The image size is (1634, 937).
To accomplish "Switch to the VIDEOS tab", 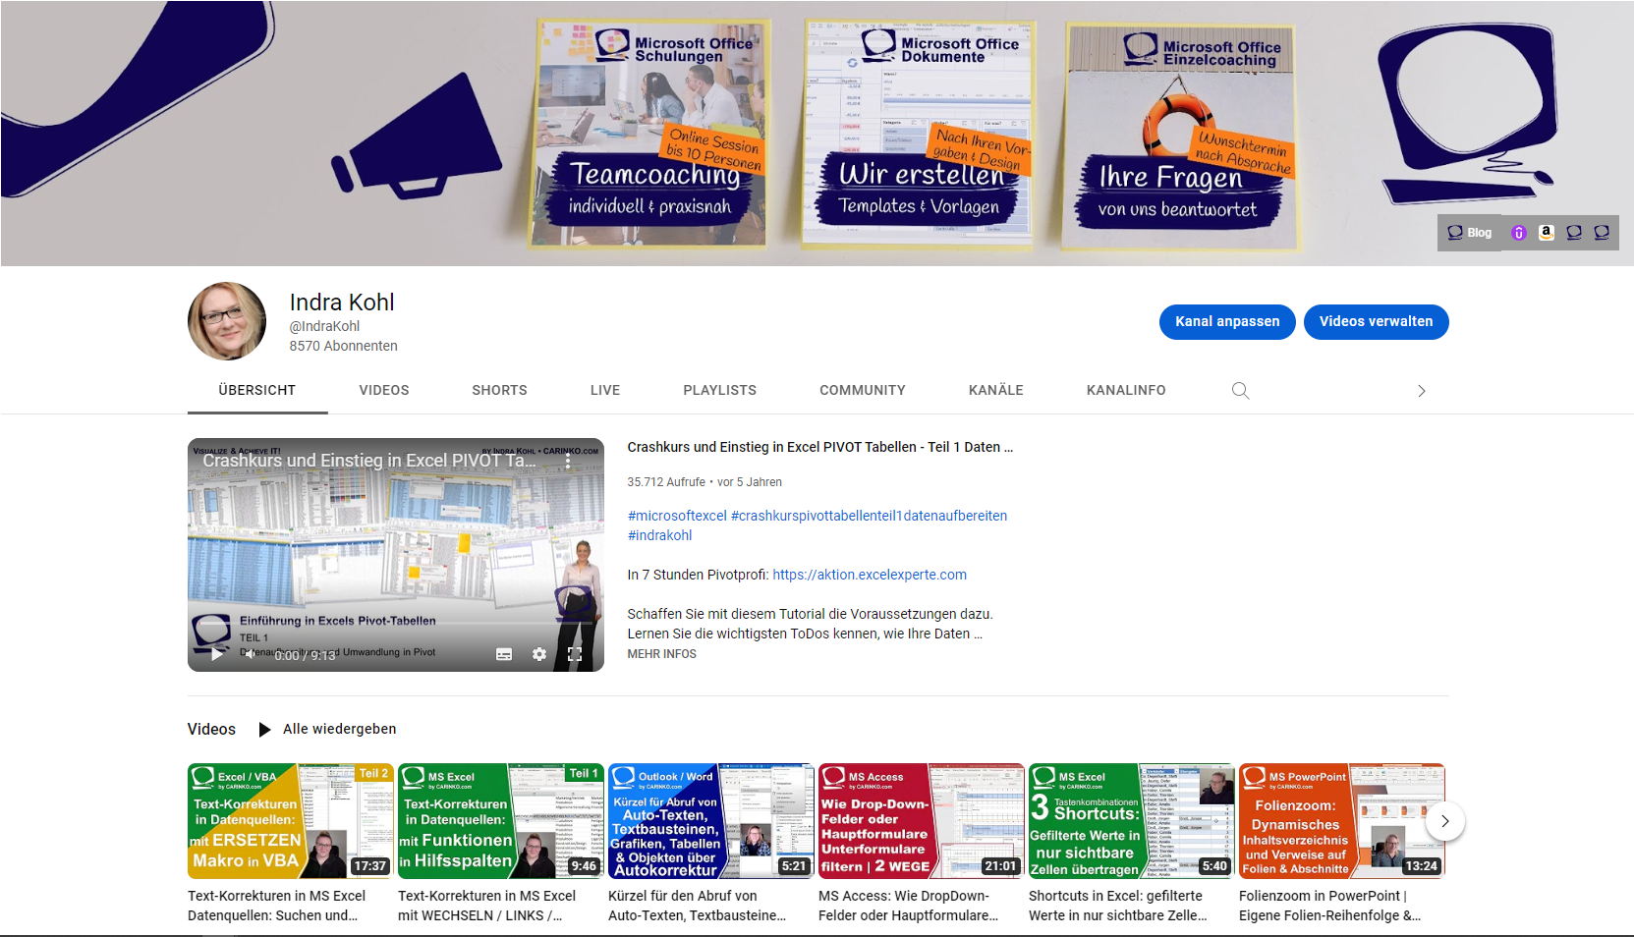I will 383,390.
